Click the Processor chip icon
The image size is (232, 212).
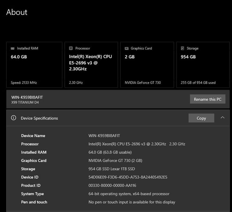pos(71,48)
